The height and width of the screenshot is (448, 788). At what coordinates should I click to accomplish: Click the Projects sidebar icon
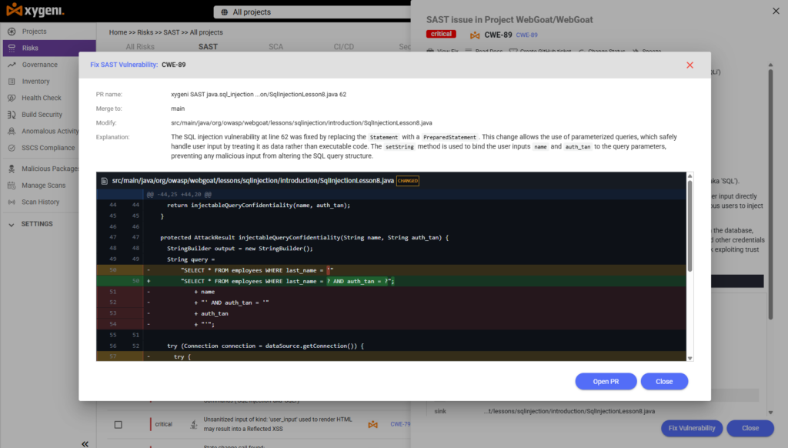(x=12, y=31)
